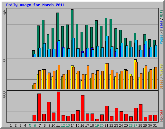Click the 3533 KBytes axis maximum label
Screen dimensions: 165x129
click(x=5, y=94)
